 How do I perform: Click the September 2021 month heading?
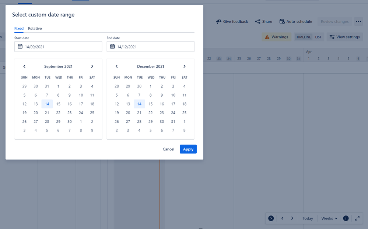(x=58, y=67)
